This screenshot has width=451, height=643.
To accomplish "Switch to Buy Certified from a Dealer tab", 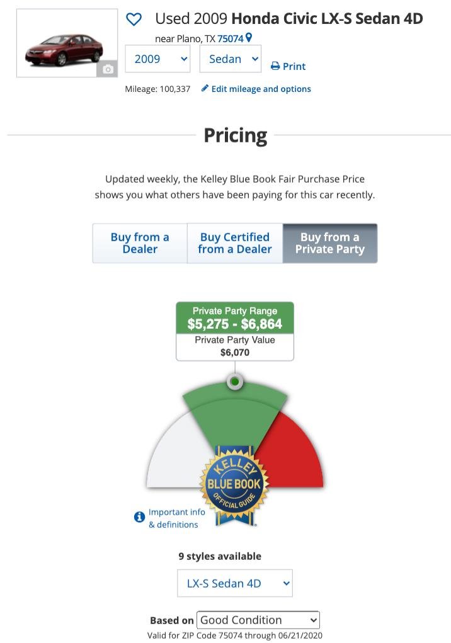I will [x=235, y=243].
